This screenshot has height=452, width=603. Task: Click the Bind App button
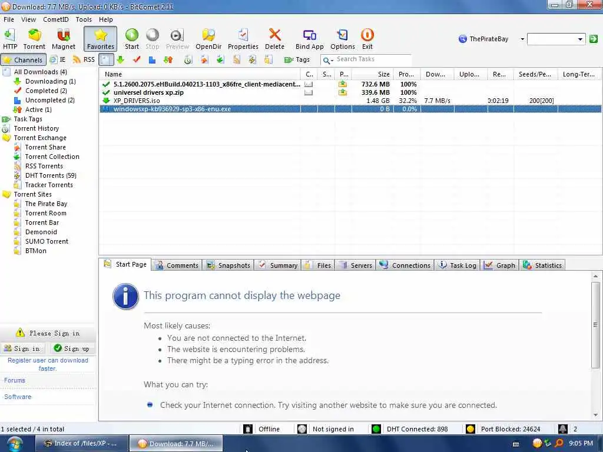[310, 39]
